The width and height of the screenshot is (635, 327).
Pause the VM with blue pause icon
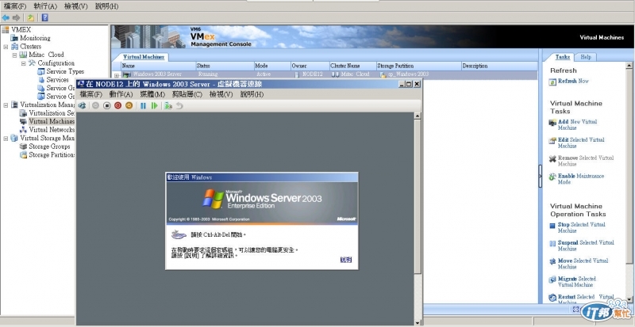pos(143,105)
